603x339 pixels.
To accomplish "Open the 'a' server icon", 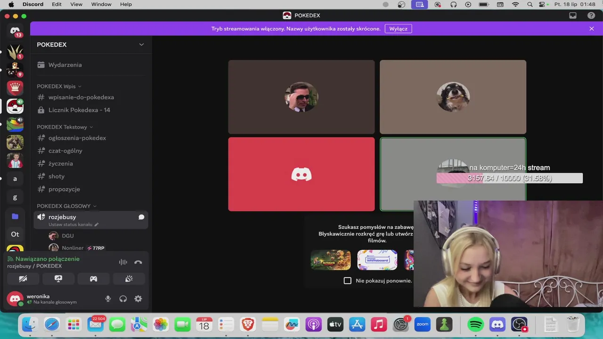I will tap(15, 179).
